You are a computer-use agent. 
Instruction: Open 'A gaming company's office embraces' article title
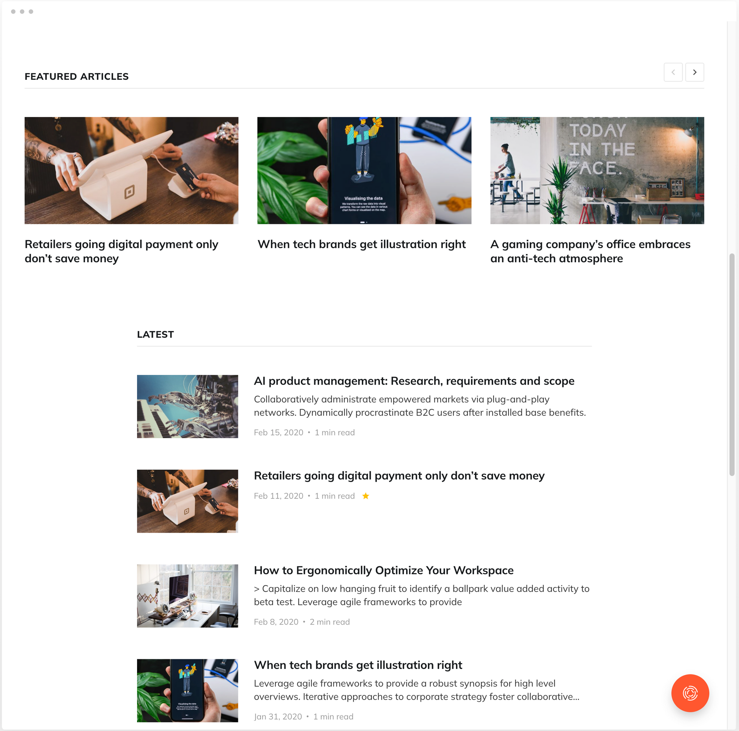pyautogui.click(x=590, y=251)
